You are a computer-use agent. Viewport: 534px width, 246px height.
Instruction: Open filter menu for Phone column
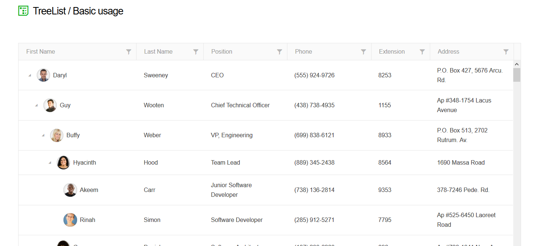(364, 52)
